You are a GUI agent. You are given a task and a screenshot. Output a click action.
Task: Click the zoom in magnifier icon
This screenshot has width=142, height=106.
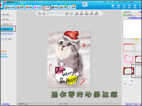click(39, 13)
